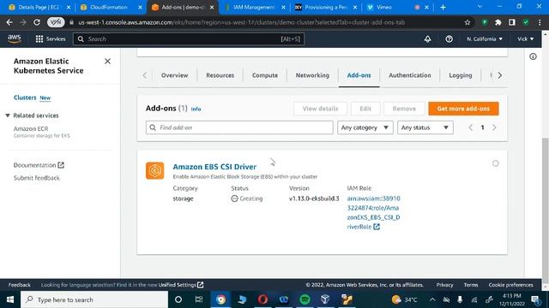Go to the next add-ons page
549x308 pixels.
click(x=494, y=127)
